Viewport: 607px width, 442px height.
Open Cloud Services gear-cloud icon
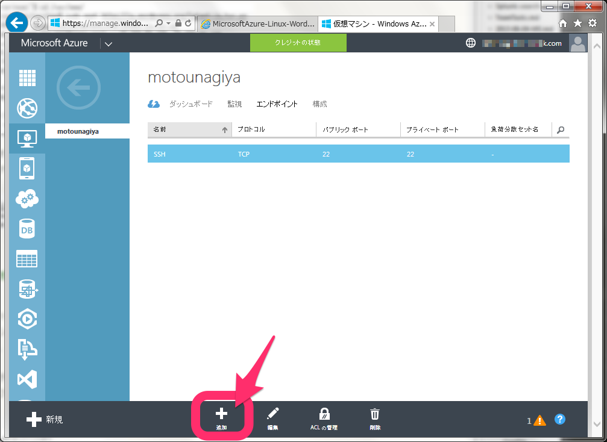[27, 198]
